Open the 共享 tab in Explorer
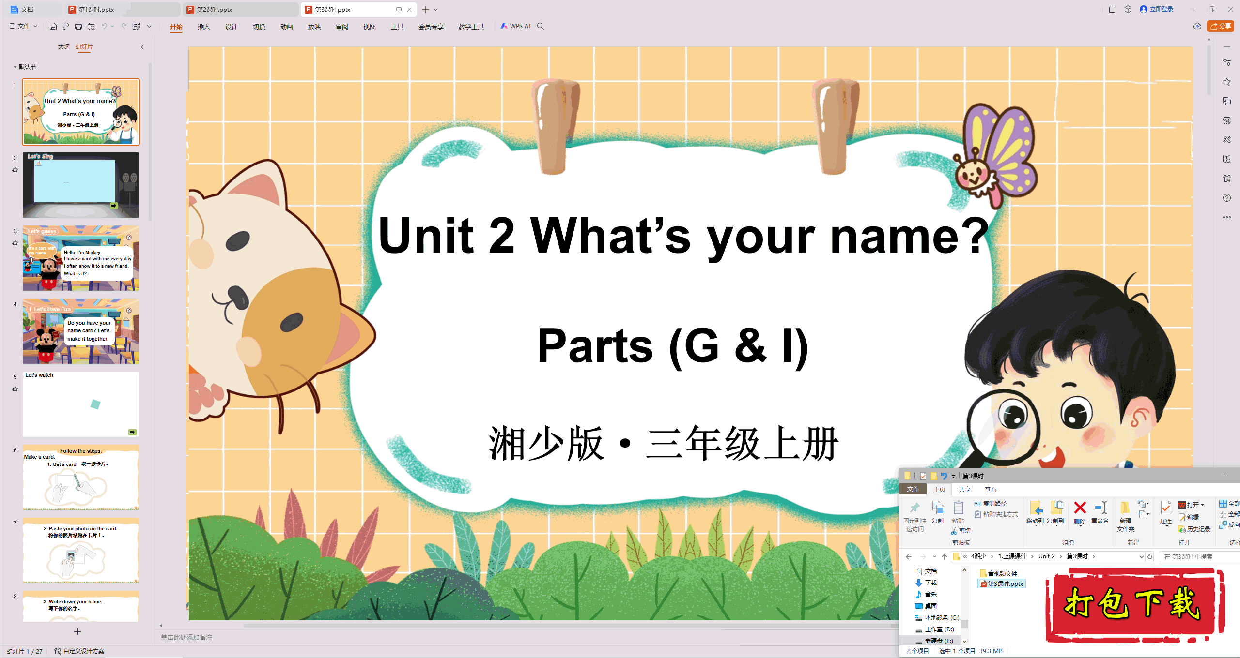Screen dimensions: 1240x658 click(x=964, y=489)
